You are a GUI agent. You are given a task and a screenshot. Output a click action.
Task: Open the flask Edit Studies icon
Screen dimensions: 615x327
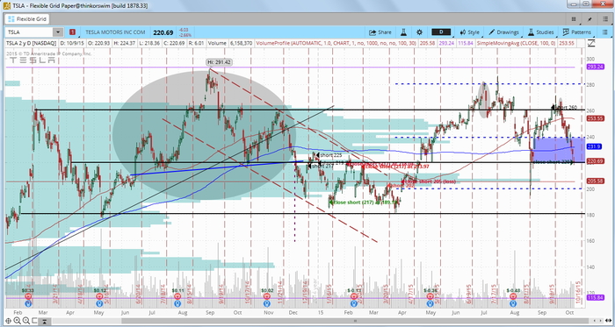(x=402, y=32)
